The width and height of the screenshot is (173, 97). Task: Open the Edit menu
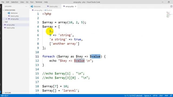[8, 2]
